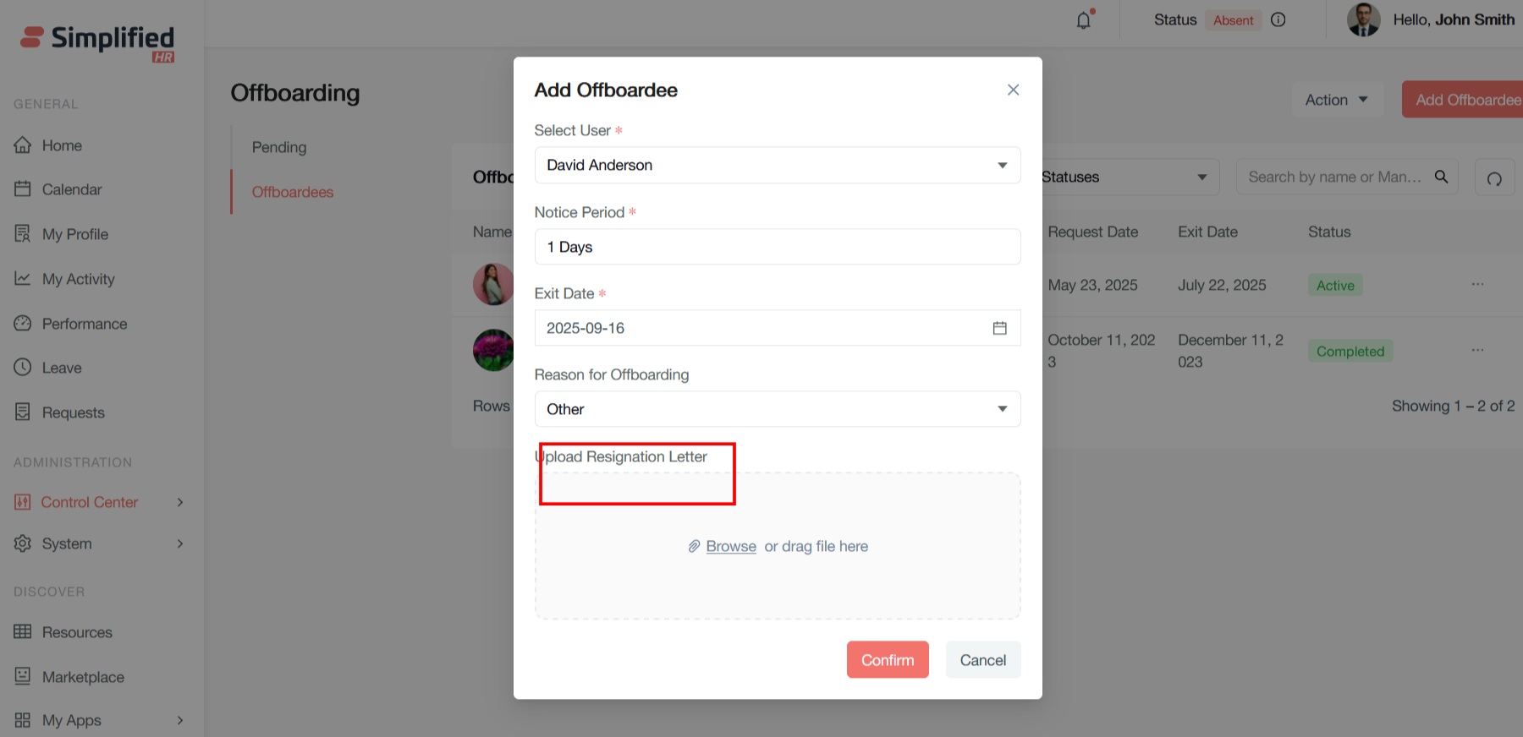Open the Reason for Offboarding dropdown
This screenshot has height=737, width=1523.
click(1002, 409)
